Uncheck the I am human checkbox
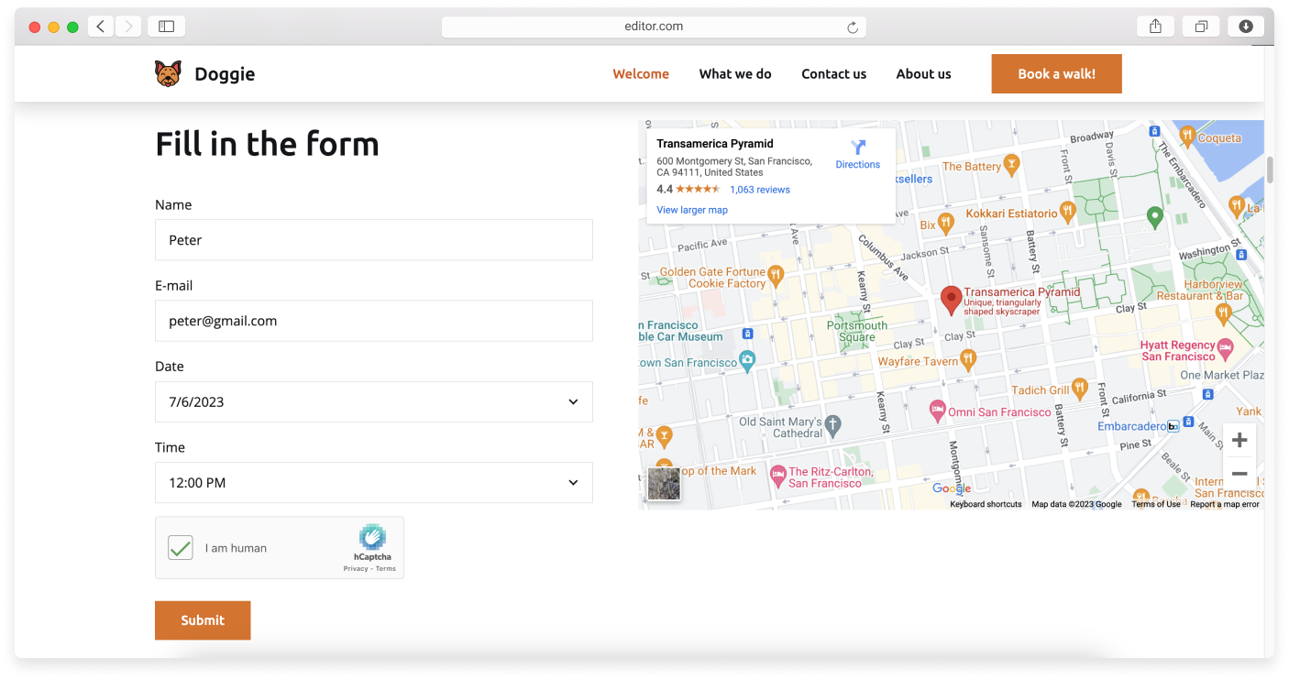This screenshot has height=680, width=1289. tap(181, 548)
